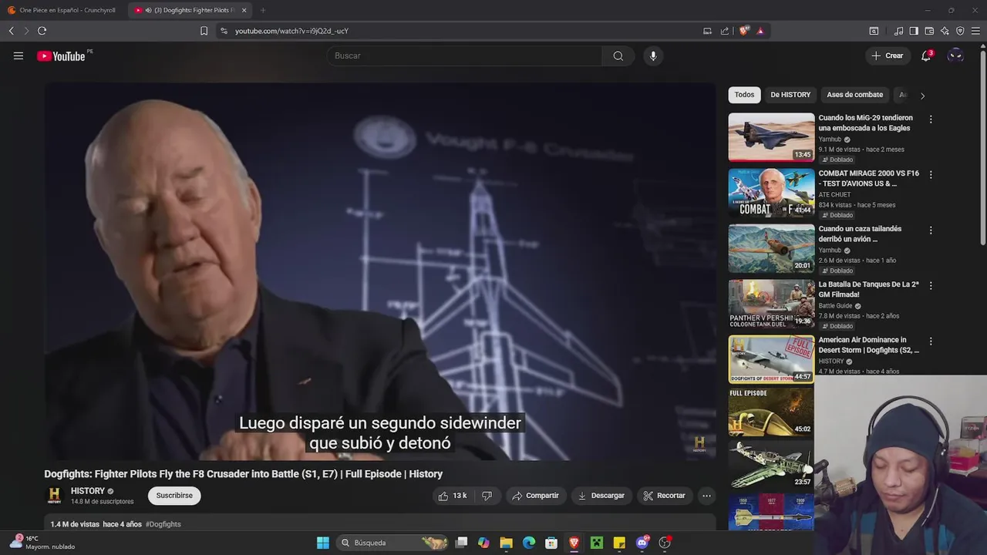Open Brave Leo AI sparkle icon
The height and width of the screenshot is (555, 987).
945,31
